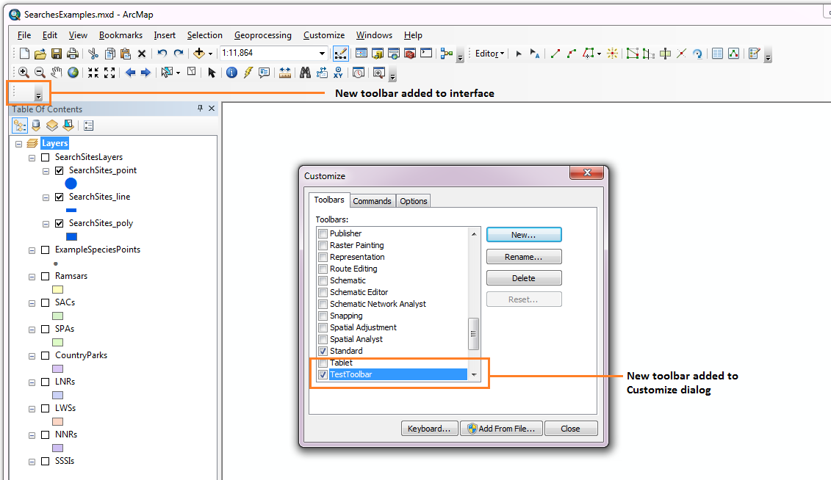Save the map using the Save icon

click(x=56, y=54)
